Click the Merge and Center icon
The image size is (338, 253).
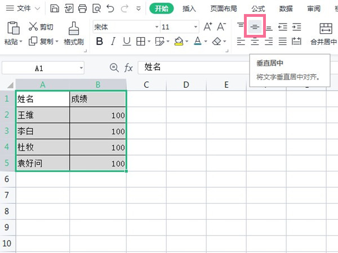[x=326, y=33]
